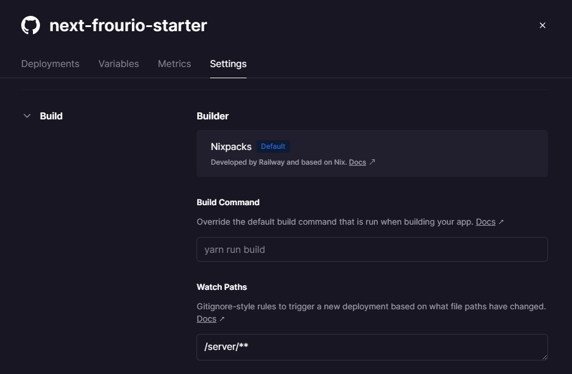Select the Nixpacks builder card

[372, 153]
